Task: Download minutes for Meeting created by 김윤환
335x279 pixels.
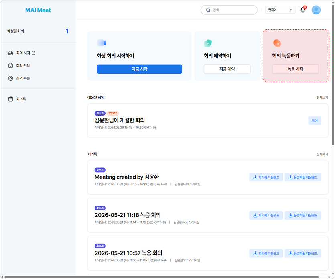Action: click(266, 177)
